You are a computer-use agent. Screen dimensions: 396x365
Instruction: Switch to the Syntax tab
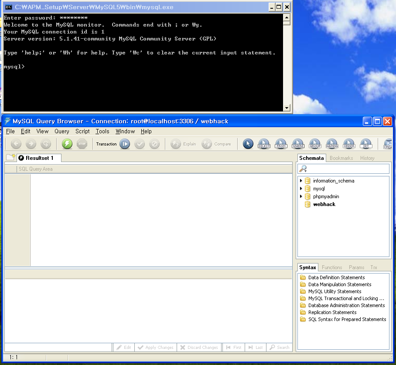click(x=307, y=267)
